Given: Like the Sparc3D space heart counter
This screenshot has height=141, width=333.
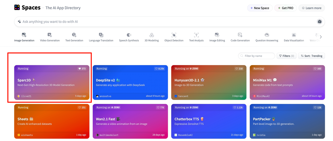Looking at the screenshot, I should (x=82, y=69).
